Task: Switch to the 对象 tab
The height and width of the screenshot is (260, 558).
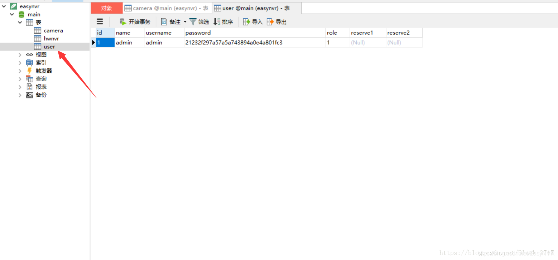Action: pos(106,8)
